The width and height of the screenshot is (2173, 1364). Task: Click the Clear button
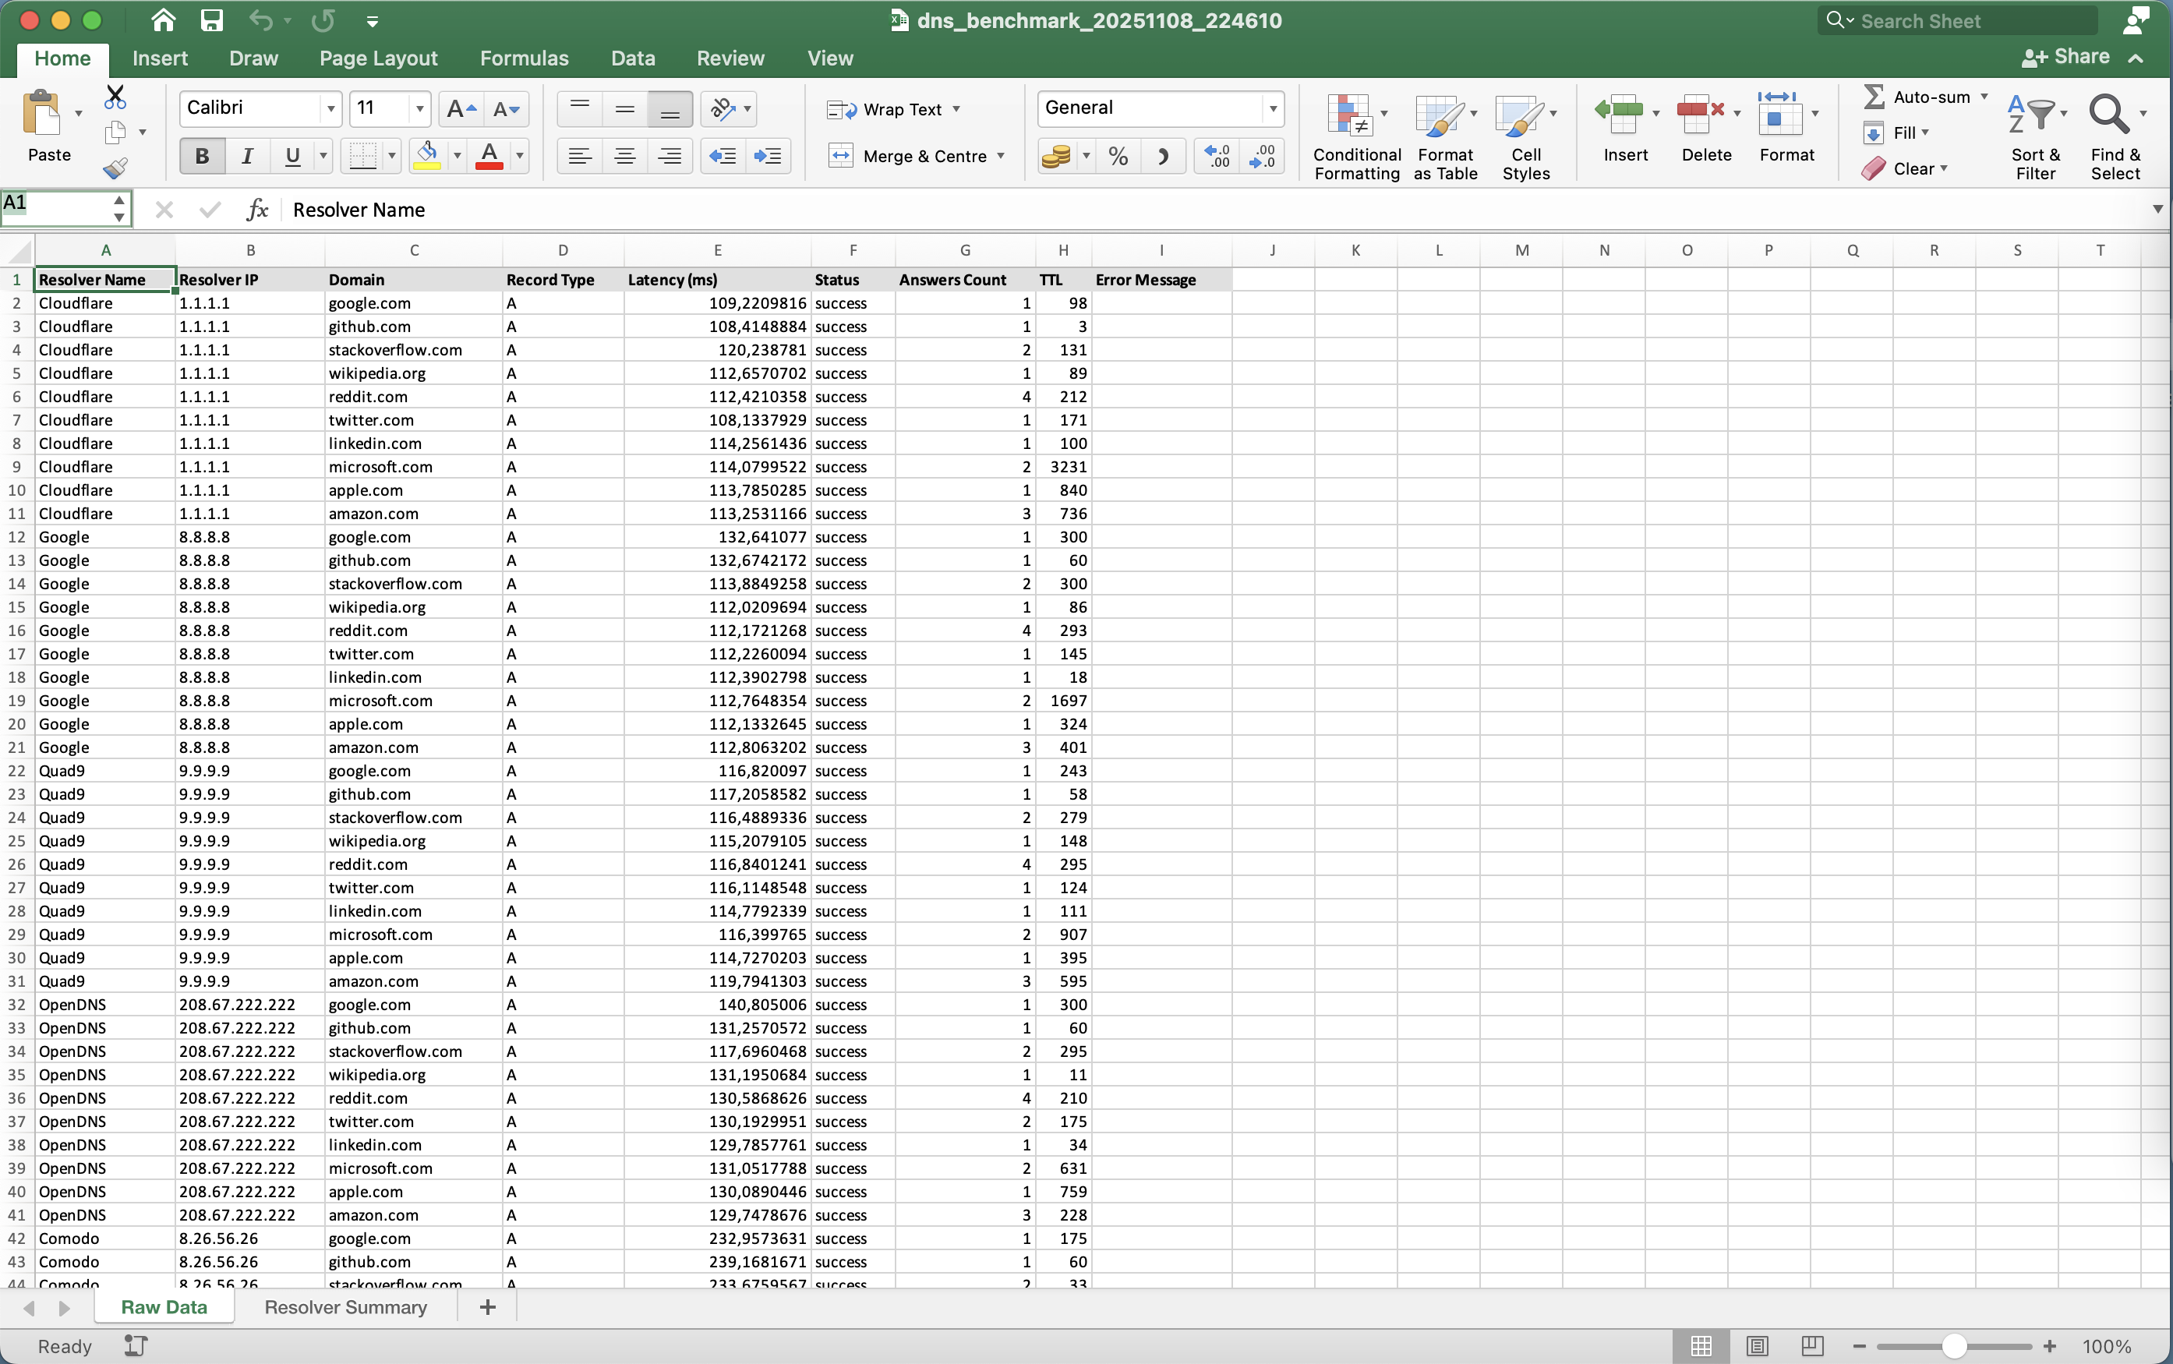click(x=1904, y=168)
